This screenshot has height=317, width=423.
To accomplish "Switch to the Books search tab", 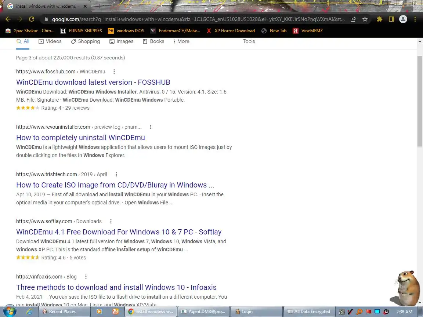I will coord(153,41).
